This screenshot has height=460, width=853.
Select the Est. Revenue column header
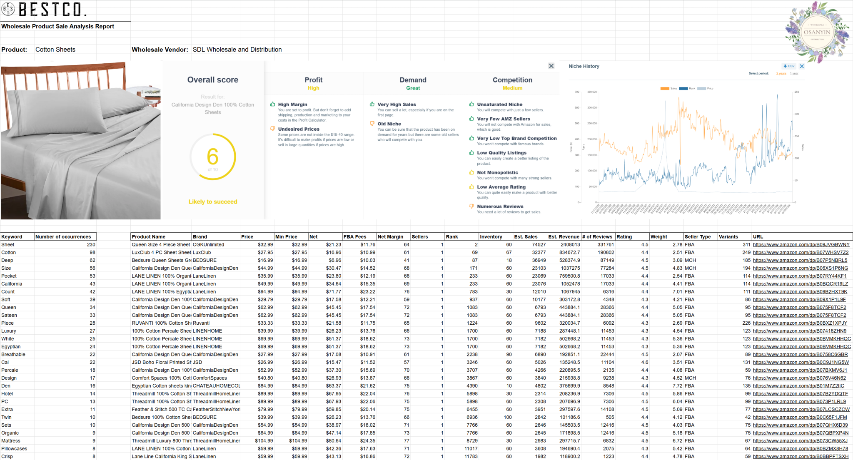coord(564,236)
